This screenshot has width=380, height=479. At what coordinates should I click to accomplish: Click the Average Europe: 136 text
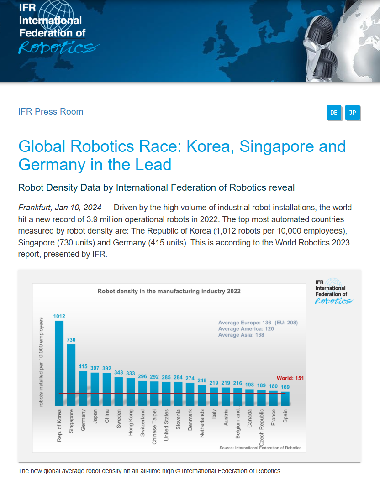tap(245, 323)
